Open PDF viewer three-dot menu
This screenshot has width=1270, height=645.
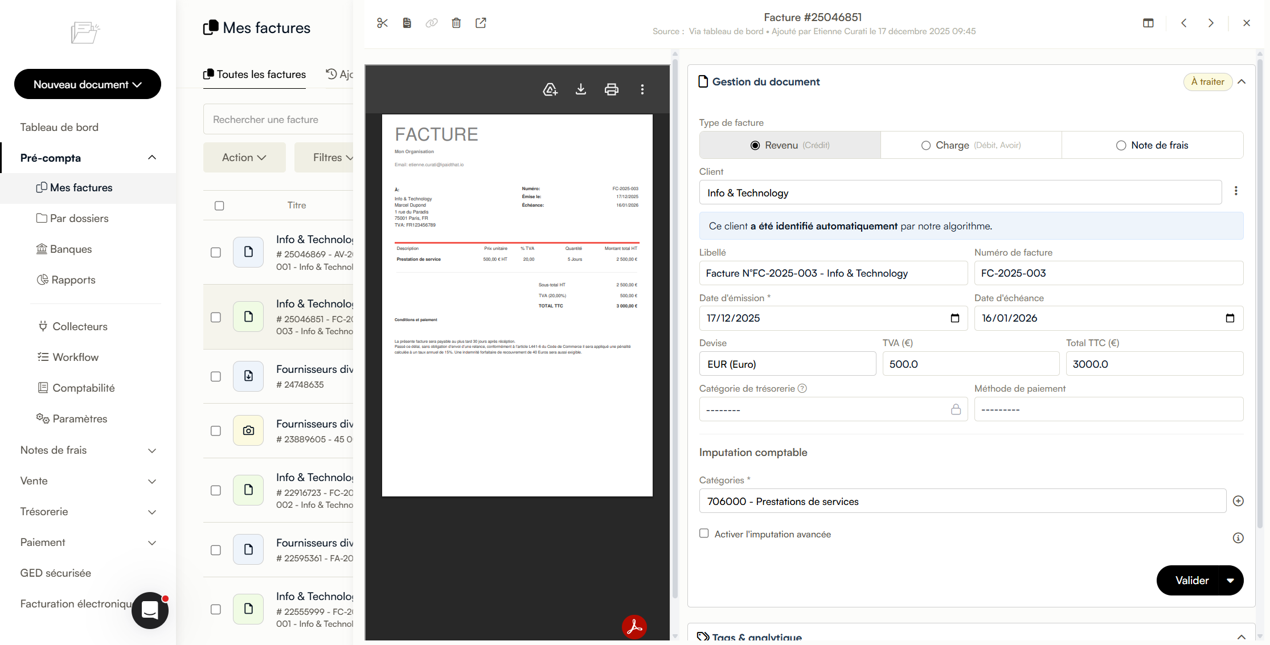(x=642, y=89)
